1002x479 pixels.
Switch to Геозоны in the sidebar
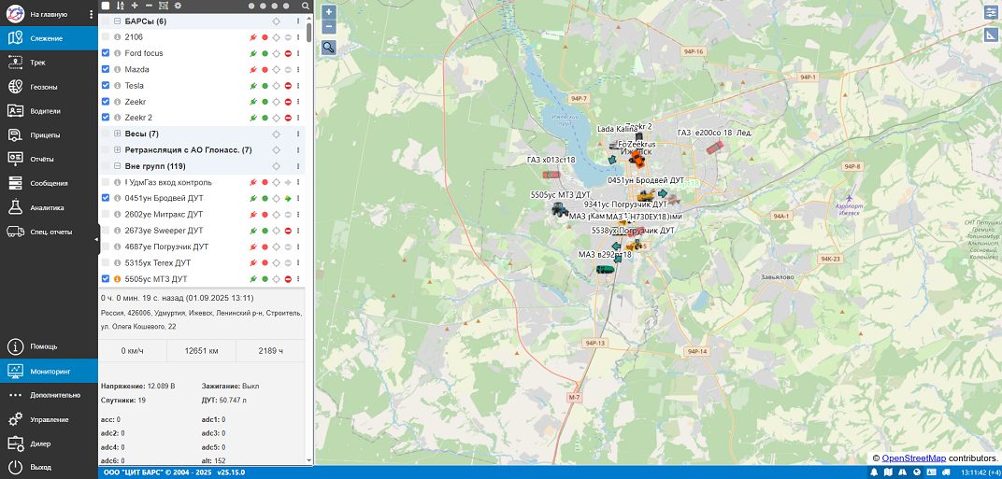(x=43, y=87)
